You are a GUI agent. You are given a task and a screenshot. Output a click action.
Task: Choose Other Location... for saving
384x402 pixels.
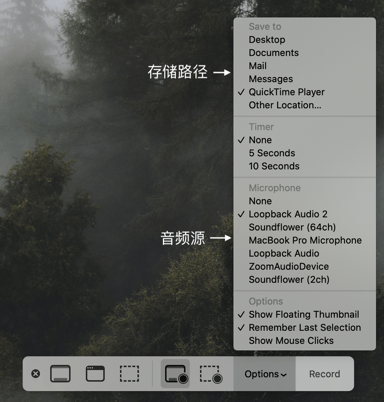click(285, 105)
